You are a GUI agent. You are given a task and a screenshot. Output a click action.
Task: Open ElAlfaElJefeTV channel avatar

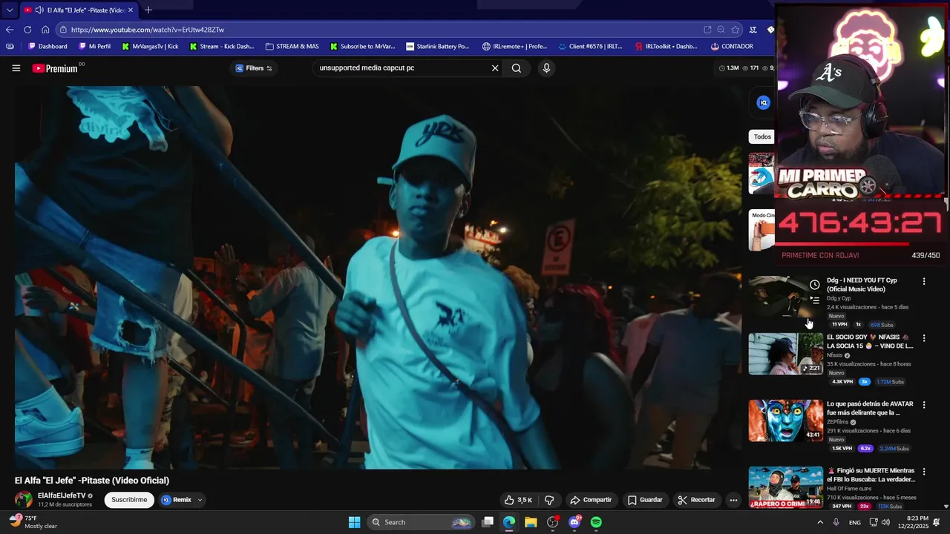coord(24,500)
